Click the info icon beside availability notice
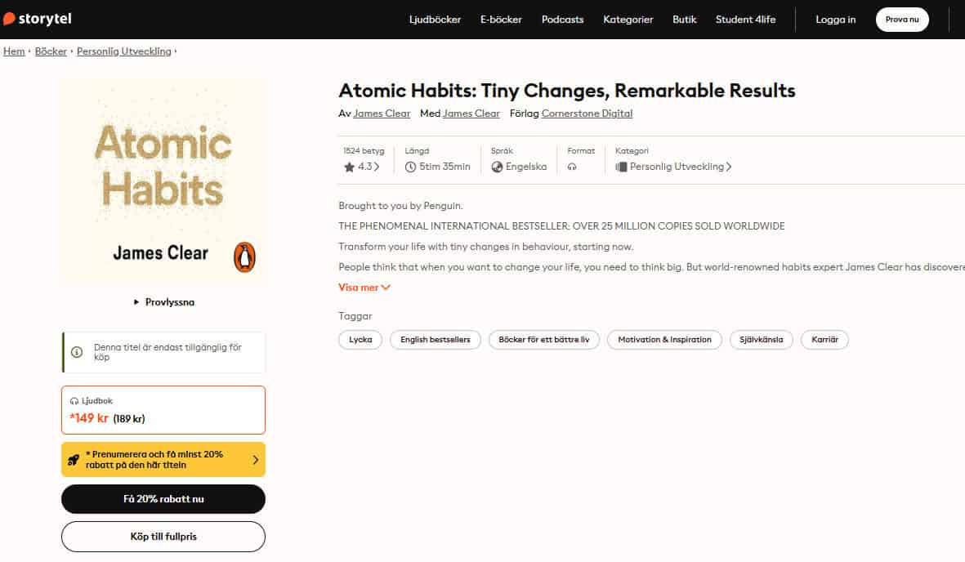Viewport: 965px width, 562px height. pos(77,352)
